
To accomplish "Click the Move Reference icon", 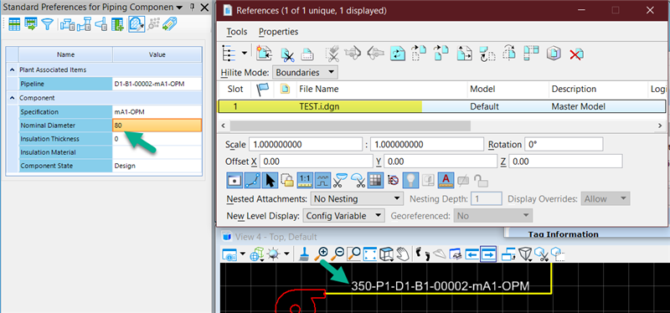I will pyautogui.click(x=419, y=54).
